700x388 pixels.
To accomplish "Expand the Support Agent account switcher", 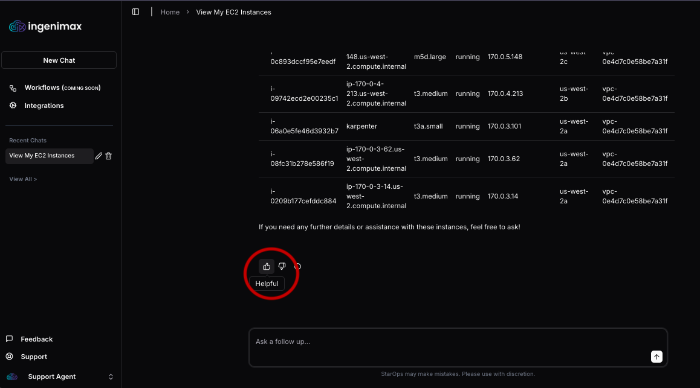I will tap(111, 377).
